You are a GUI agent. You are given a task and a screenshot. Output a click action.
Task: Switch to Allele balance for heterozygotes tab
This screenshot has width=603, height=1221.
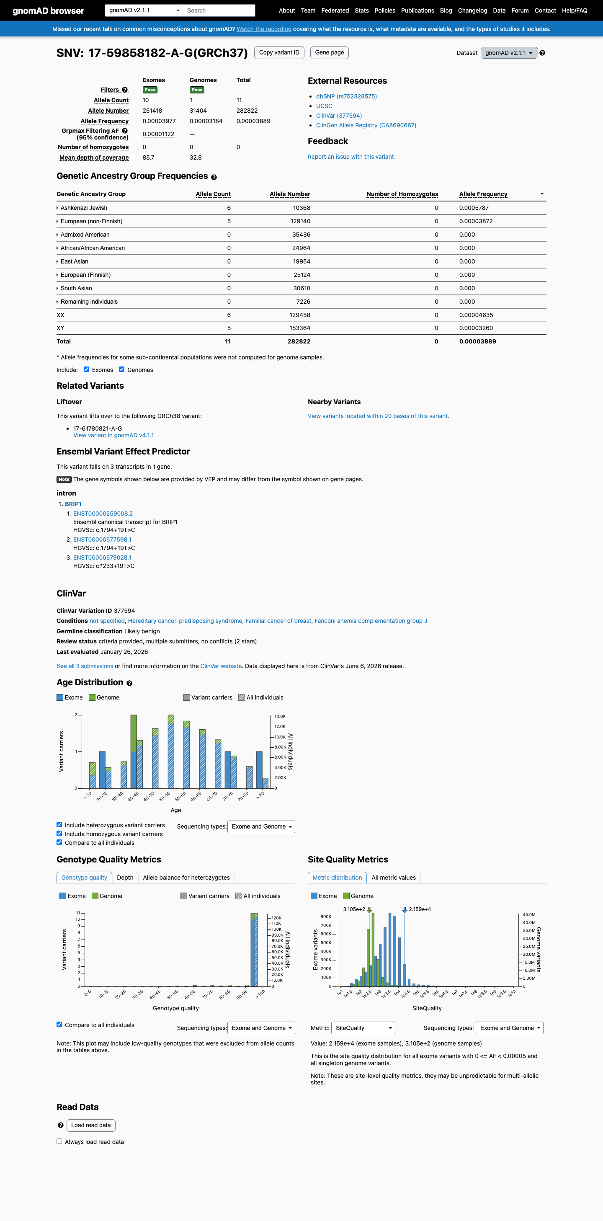coord(186,878)
